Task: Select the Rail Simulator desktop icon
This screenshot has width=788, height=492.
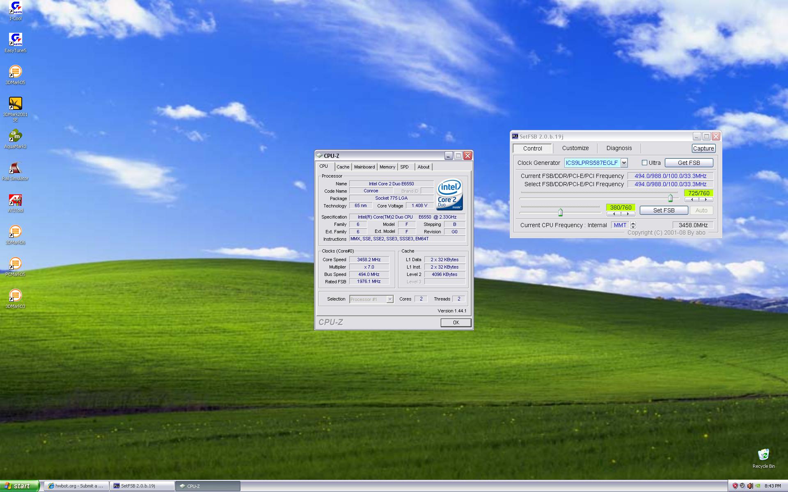Action: click(16, 171)
